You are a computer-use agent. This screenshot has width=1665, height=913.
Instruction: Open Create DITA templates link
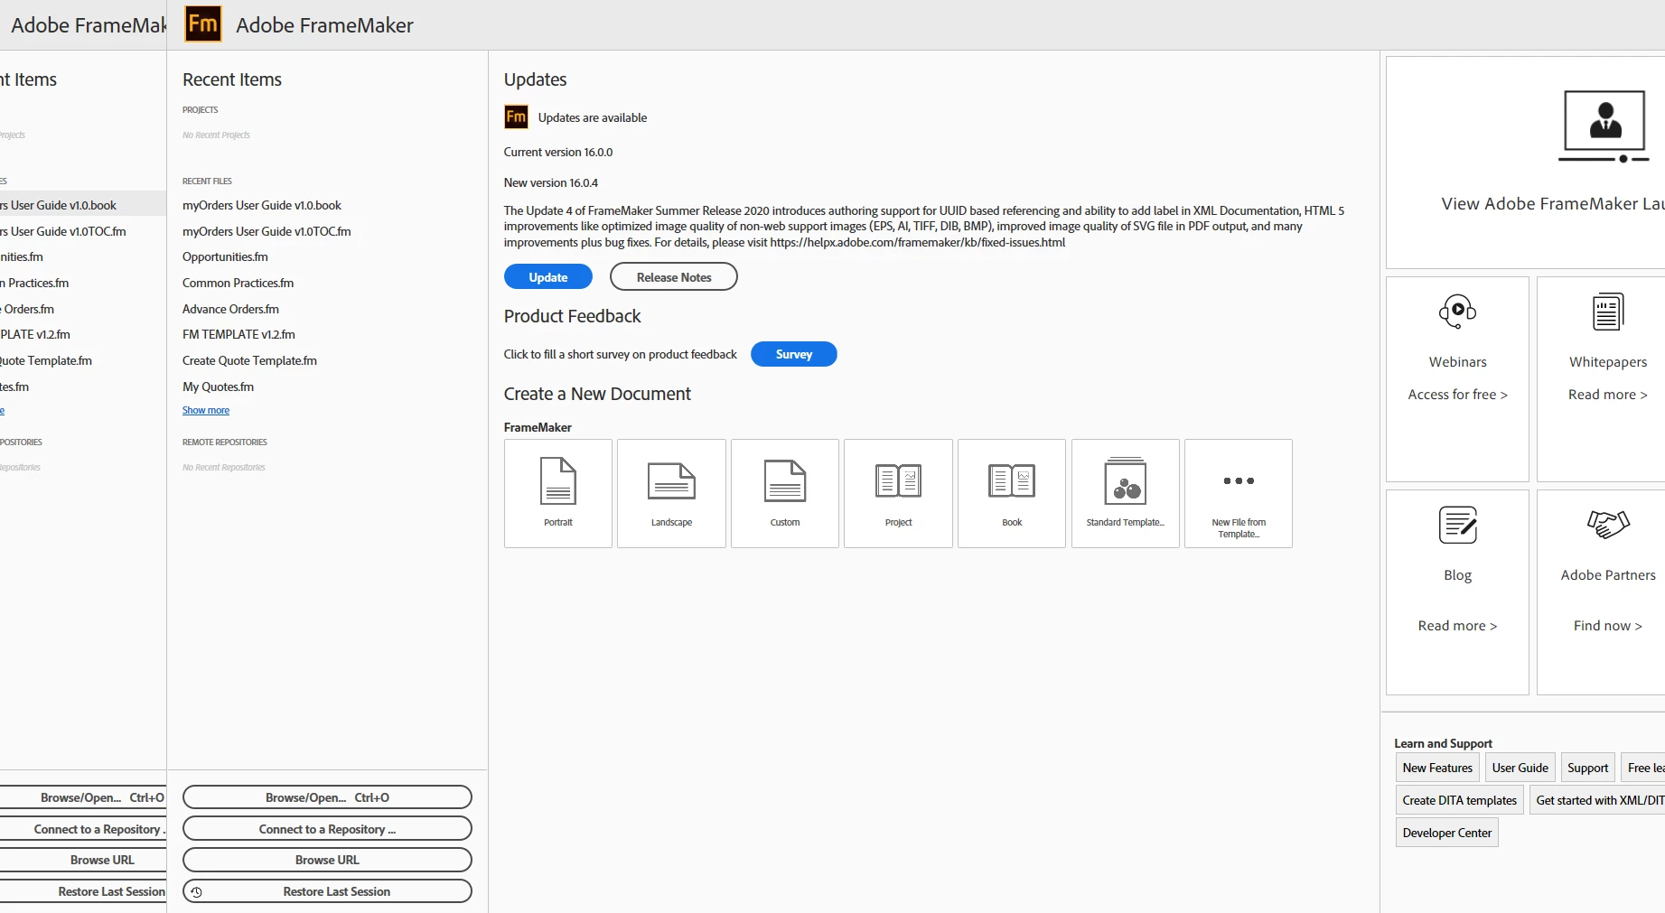[1460, 800]
